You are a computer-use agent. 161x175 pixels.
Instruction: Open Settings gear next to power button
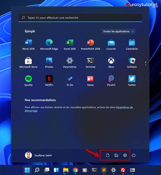click(x=125, y=155)
